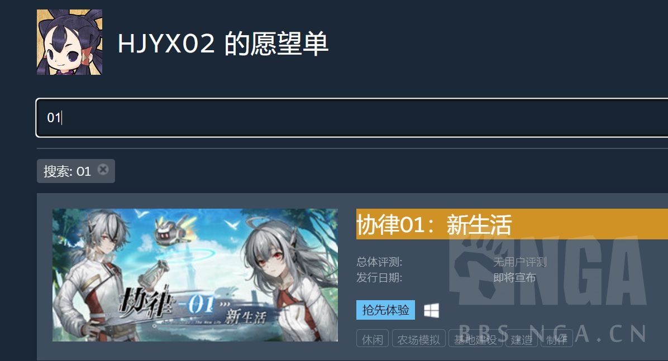Select the 制作 tag
Image resolution: width=668 pixels, height=361 pixels.
[556, 339]
